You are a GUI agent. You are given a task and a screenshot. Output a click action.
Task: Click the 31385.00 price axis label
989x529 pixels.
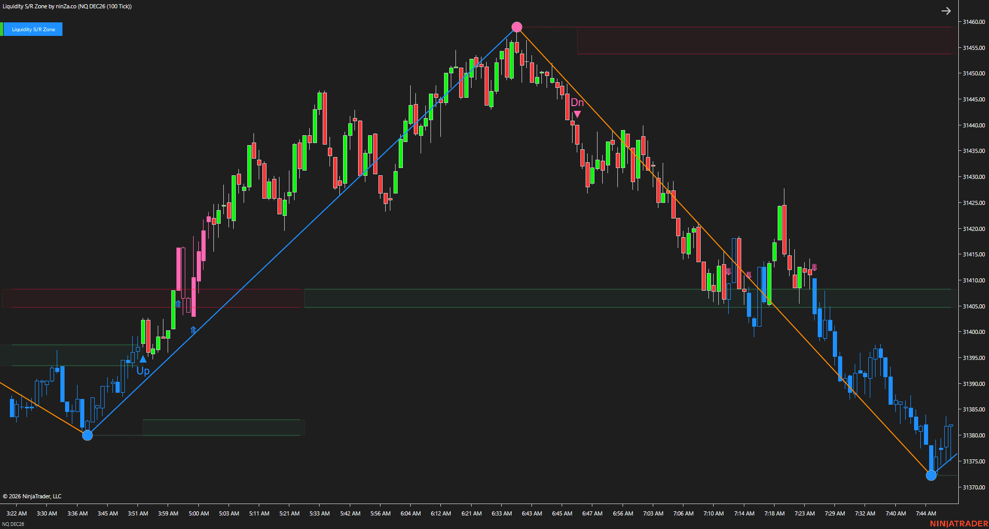[x=973, y=409]
